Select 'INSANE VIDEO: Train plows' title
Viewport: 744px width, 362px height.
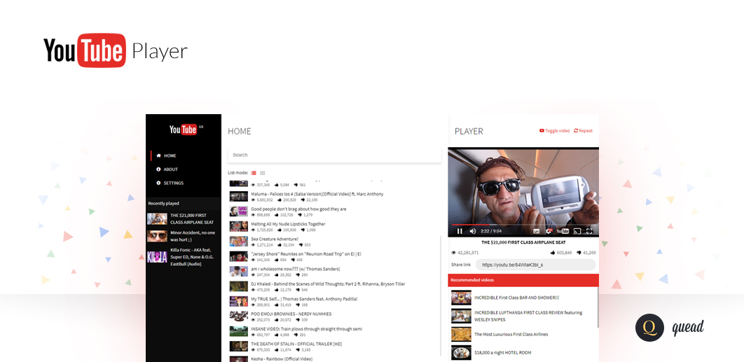click(x=307, y=329)
